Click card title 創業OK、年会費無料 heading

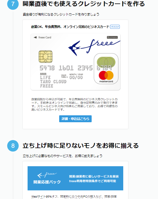(x=70, y=27)
